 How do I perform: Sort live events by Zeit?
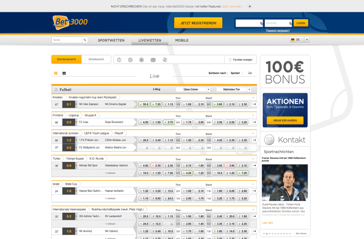(x=250, y=73)
